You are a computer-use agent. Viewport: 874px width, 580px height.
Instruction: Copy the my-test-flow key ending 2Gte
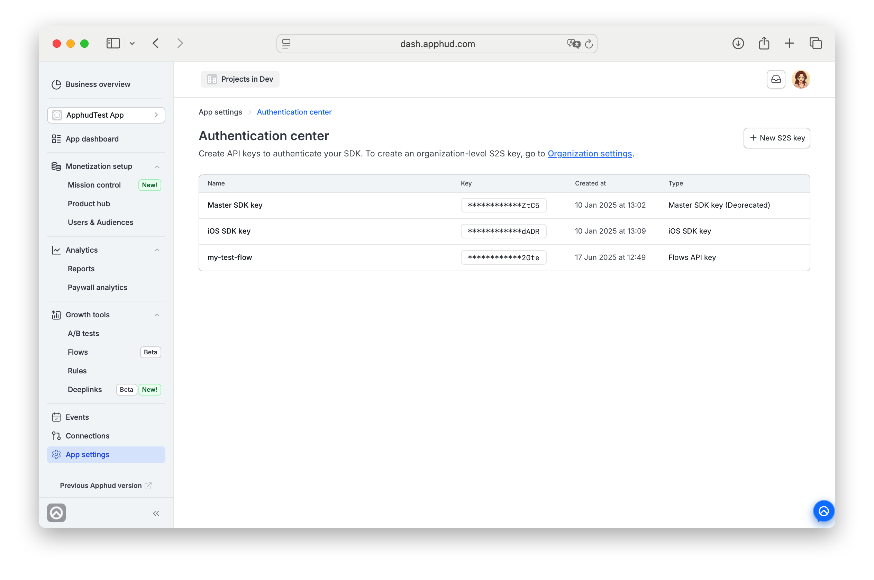click(x=503, y=257)
